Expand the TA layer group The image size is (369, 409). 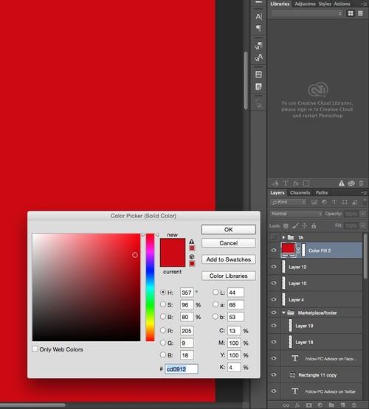pyautogui.click(x=283, y=237)
